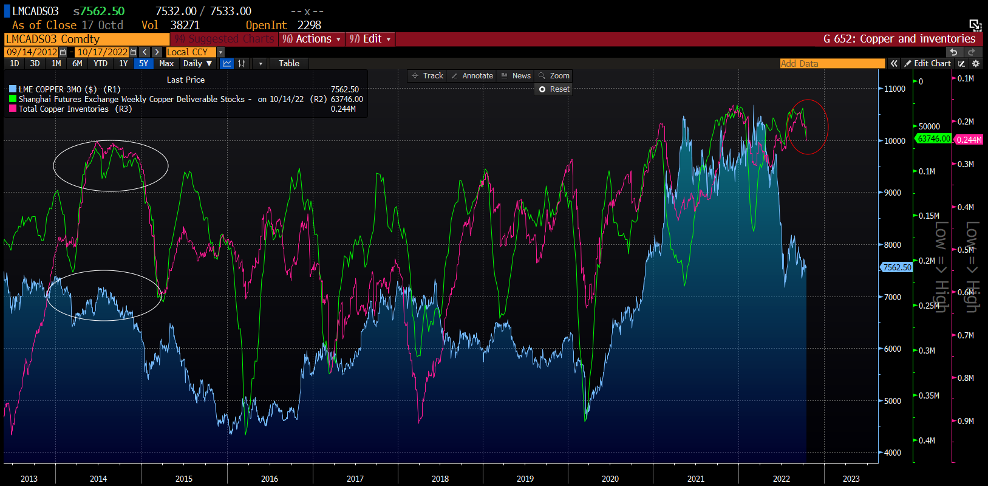Switch time range to 1Y

coord(123,63)
